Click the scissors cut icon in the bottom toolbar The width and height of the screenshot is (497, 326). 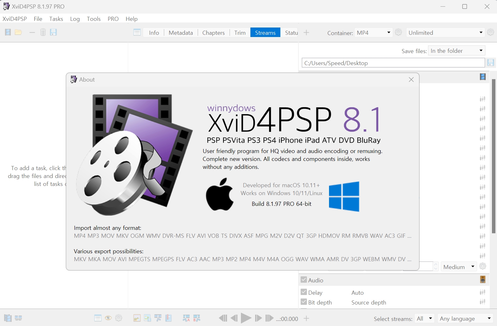158,318
